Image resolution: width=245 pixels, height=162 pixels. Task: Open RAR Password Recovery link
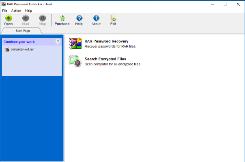click(106, 41)
